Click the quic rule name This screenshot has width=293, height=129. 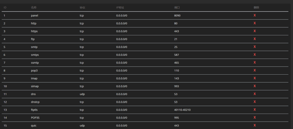click(x=34, y=125)
